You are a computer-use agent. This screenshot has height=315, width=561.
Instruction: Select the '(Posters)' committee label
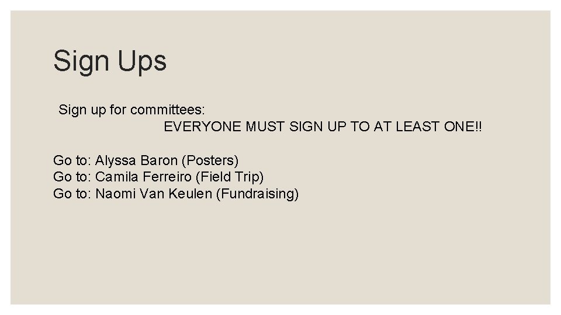point(210,161)
